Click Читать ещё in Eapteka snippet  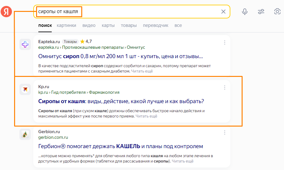pos(142,71)
